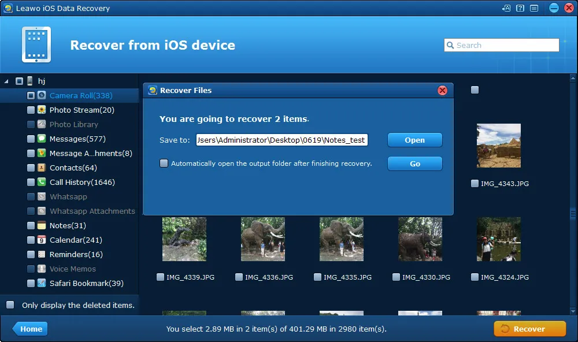Click the Camera Roll icon in sidebar

(x=42, y=95)
